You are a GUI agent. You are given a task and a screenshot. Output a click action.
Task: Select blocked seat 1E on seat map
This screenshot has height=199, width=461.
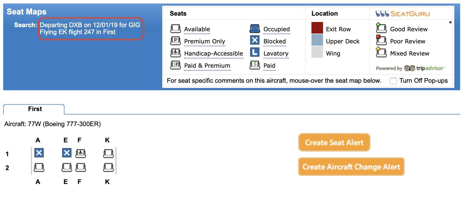(67, 153)
